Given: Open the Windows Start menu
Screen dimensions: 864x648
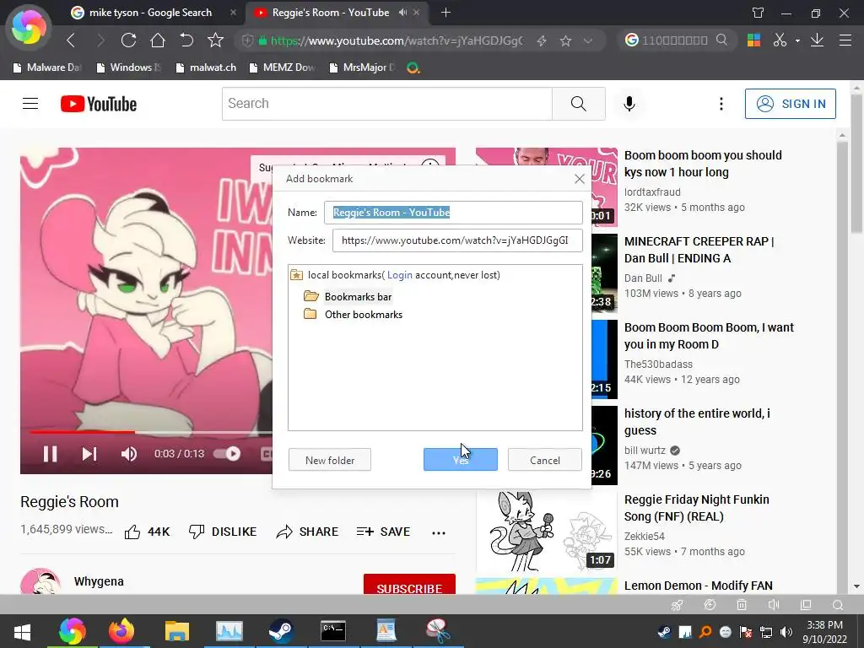Looking at the screenshot, I should click(x=22, y=631).
